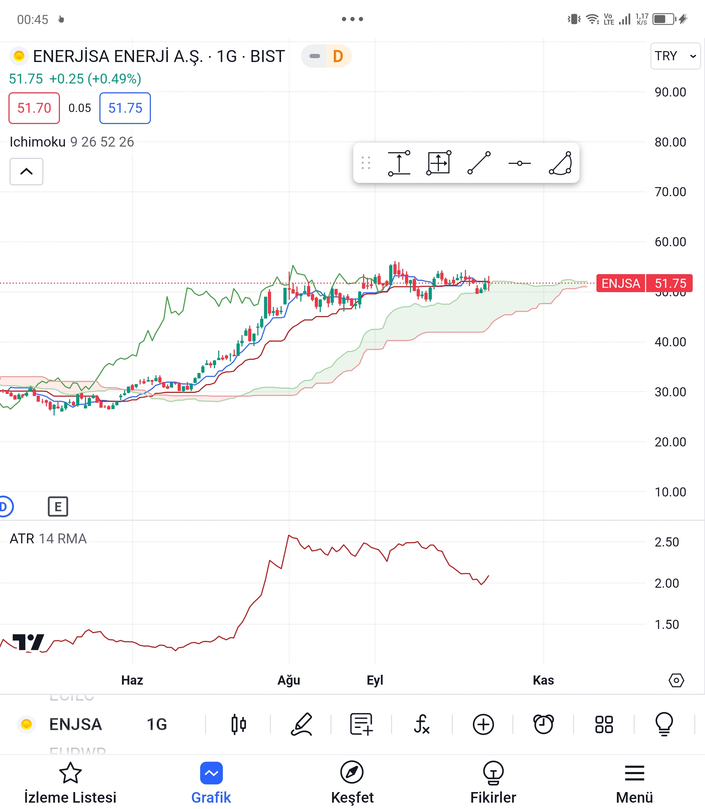Viewport: 705px width, 809px height.
Task: Tap the ENJSA 51.75 price label
Action: (x=644, y=283)
